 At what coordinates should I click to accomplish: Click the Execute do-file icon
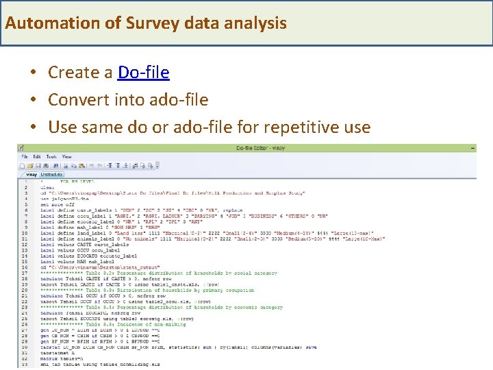pyautogui.click(x=151, y=166)
